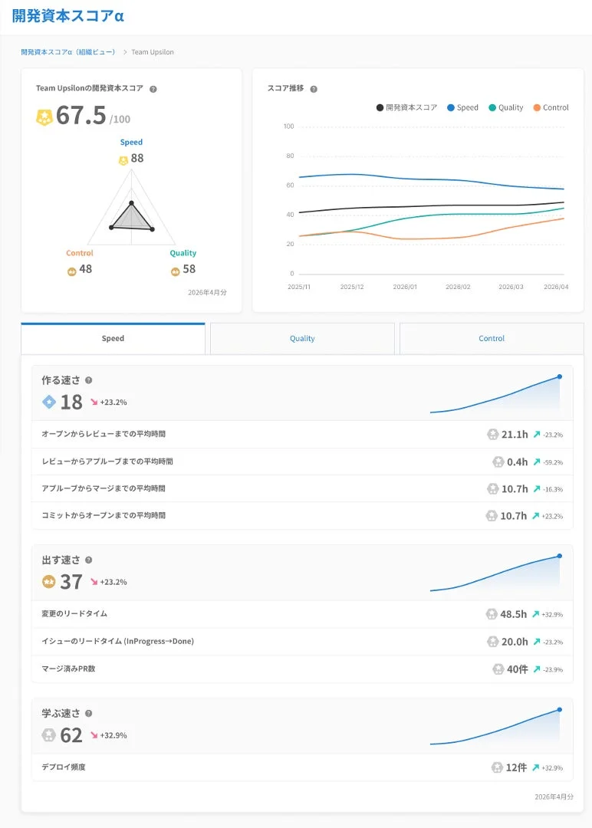This screenshot has height=828, width=592.
Task: Open 開発資本スコアα（組織ビュー） breadcrumb link
Action: (x=68, y=52)
